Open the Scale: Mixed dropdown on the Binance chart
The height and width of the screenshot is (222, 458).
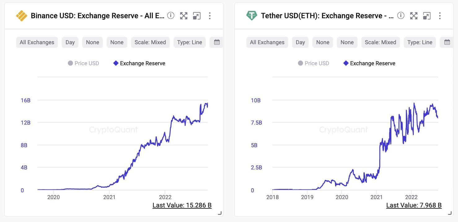click(150, 42)
